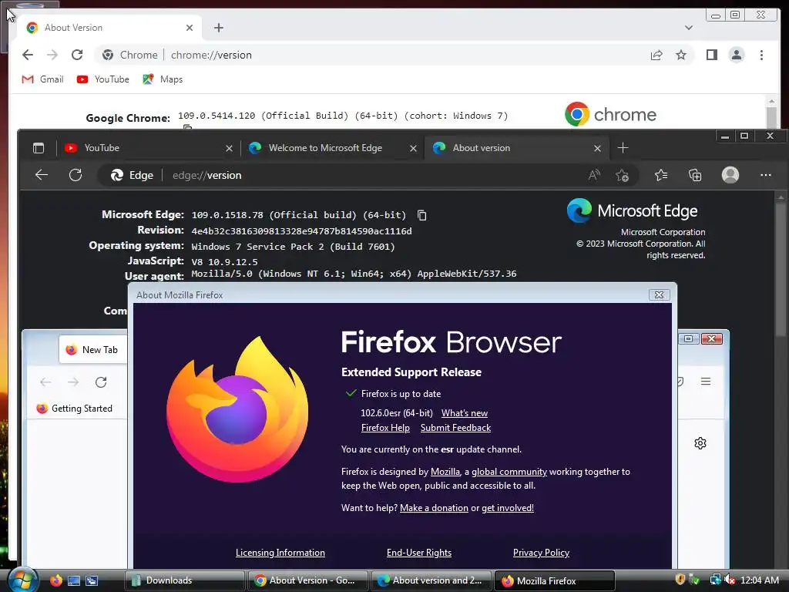The image size is (789, 592).
Task: Open Firefox's hamburger application menu
Action: point(706,382)
